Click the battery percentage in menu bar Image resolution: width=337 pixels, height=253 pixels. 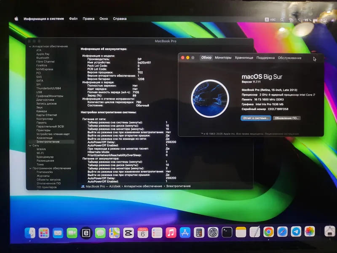[308, 20]
